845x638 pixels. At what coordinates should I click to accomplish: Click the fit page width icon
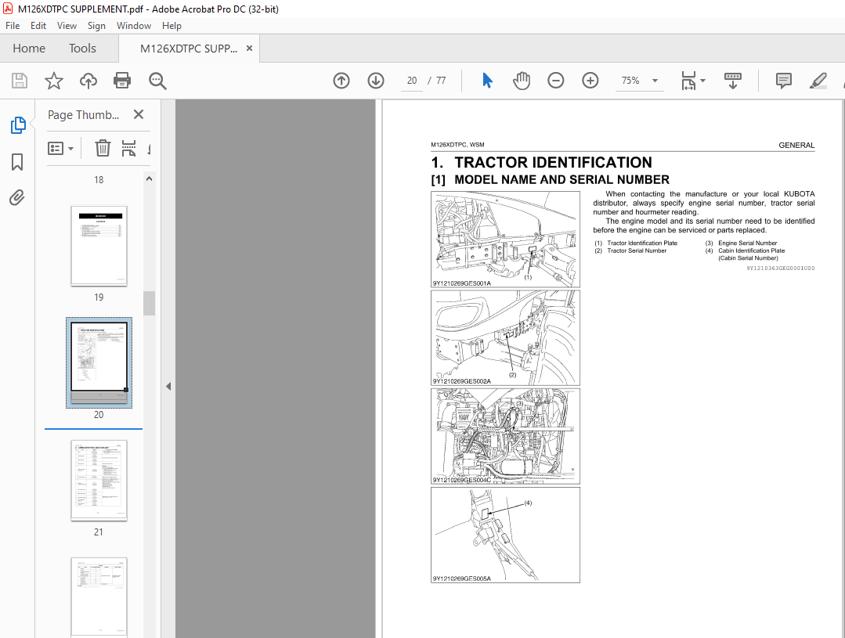[x=688, y=81]
